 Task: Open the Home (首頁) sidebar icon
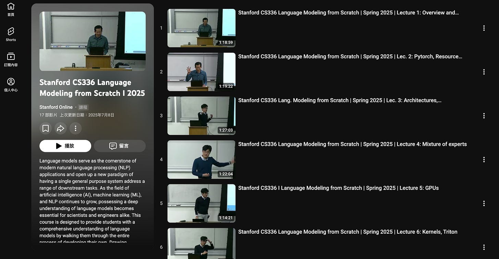11,10
